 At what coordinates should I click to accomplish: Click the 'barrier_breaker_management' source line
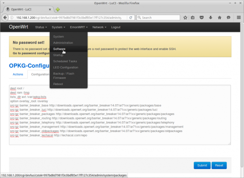(x=97, y=127)
